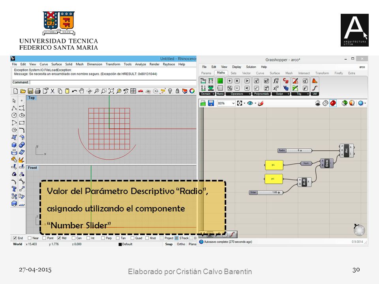The height and width of the screenshot is (284, 379).
Task: Open the Curve menu in Rhino
Action: coord(44,64)
